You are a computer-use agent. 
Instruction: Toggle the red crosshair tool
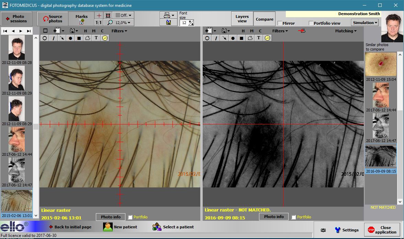pos(99,15)
